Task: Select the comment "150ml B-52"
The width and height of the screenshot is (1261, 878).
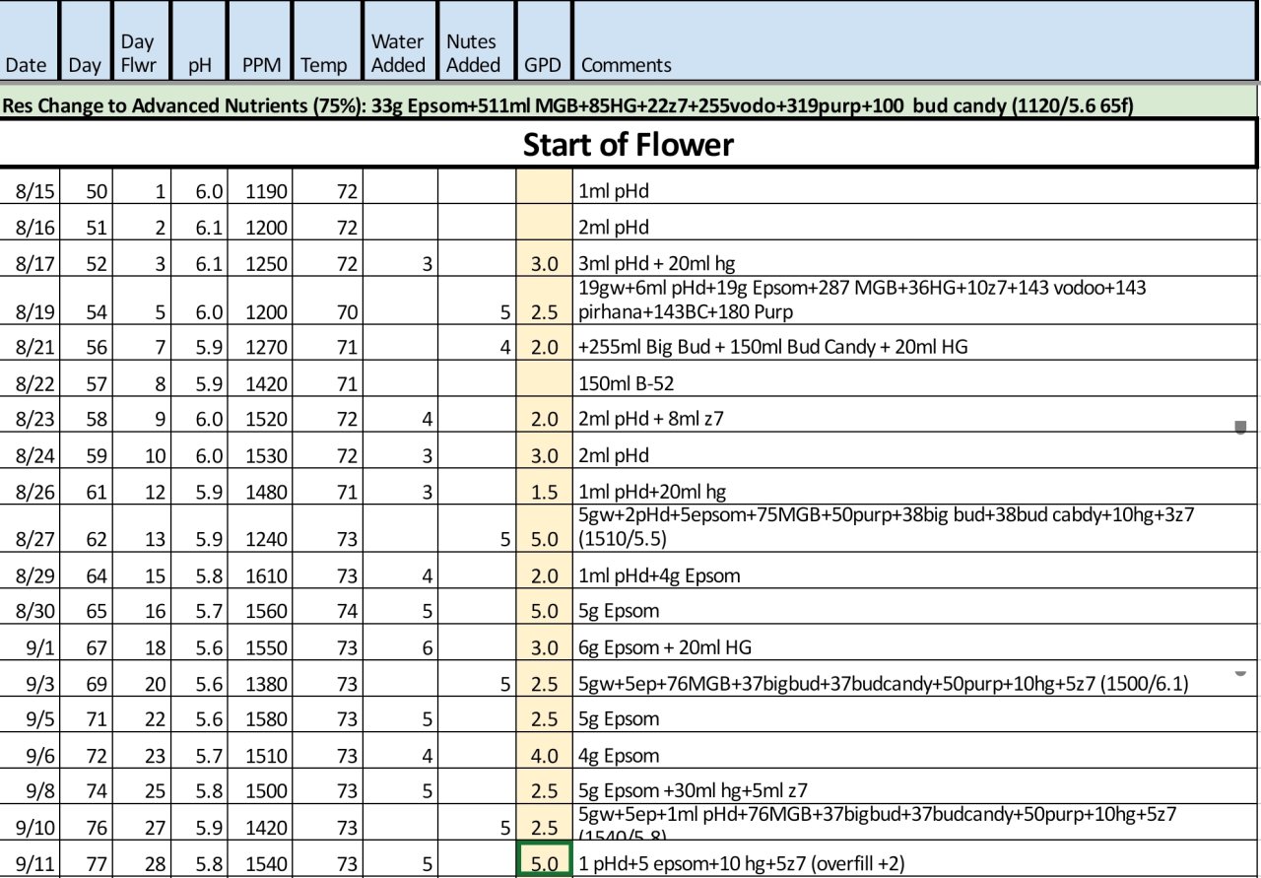Action: [x=627, y=383]
